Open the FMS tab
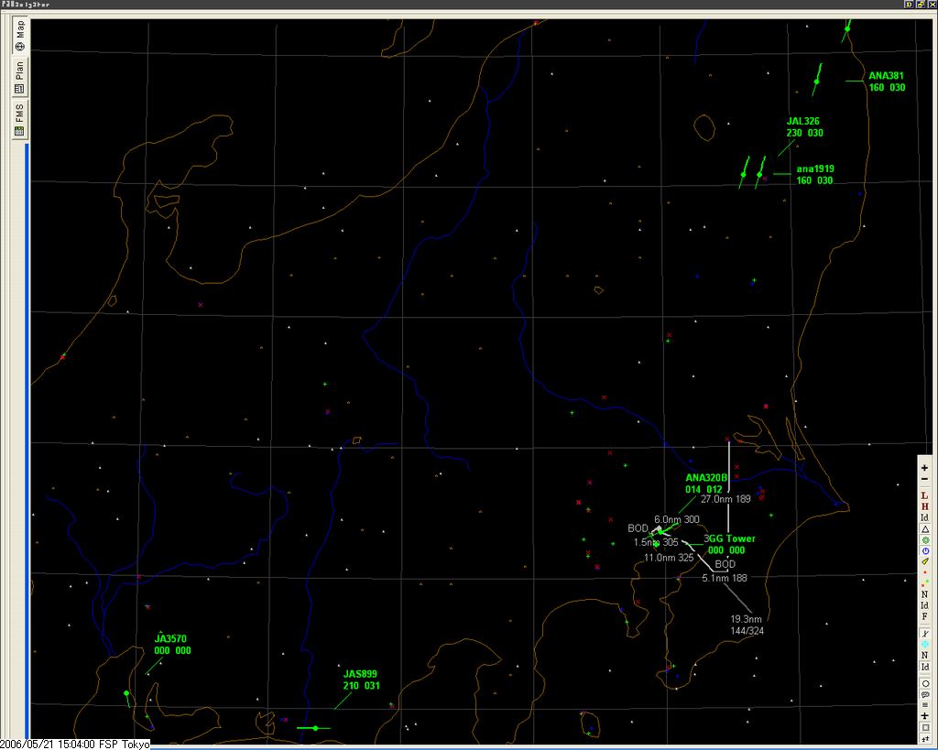 click(20, 120)
